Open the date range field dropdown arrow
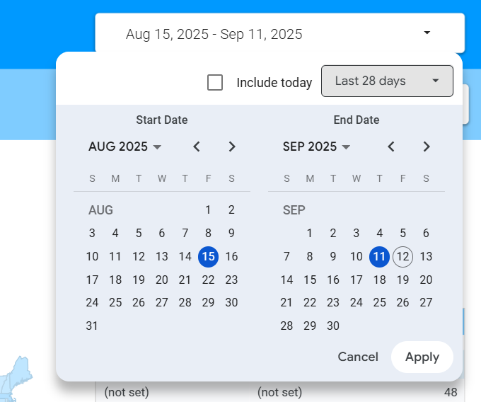Screen dimensions: 481x402 (427, 33)
